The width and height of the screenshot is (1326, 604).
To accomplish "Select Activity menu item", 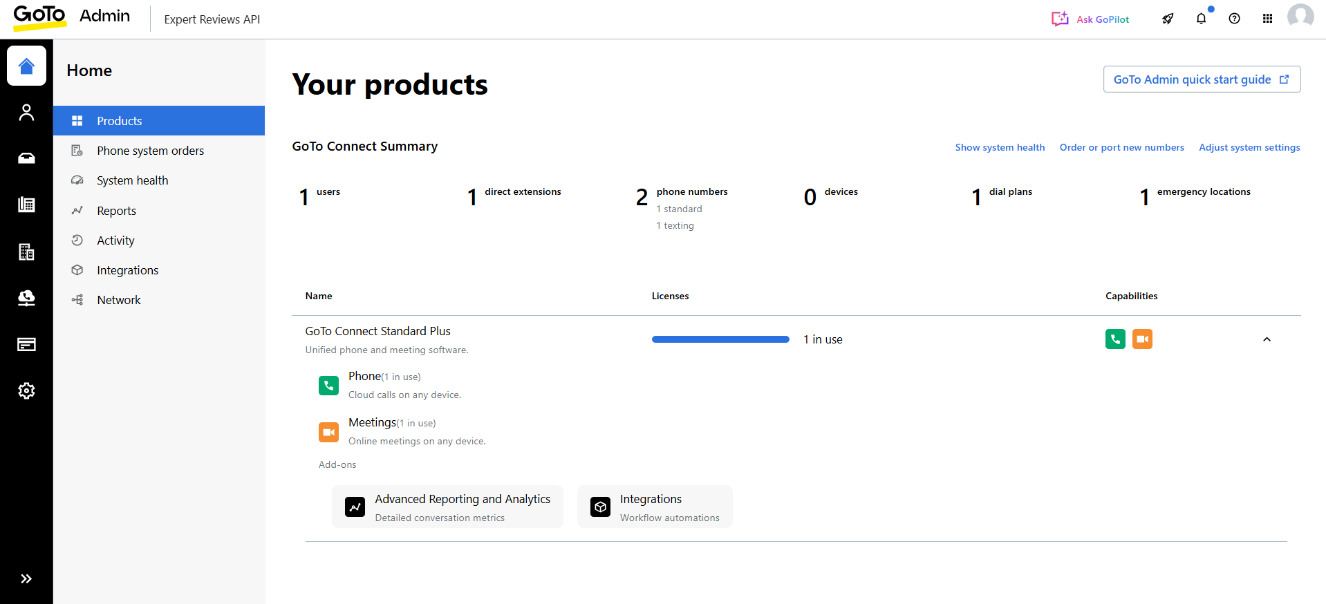I will [159, 240].
